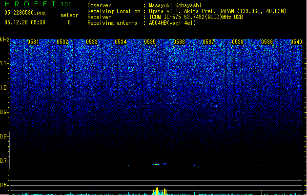Click the 0534 time marker
This screenshot has height=195, width=307.
(121, 42)
